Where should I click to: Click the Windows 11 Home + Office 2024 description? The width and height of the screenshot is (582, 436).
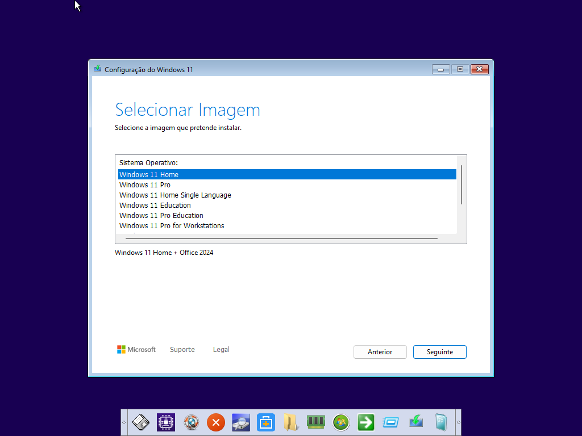[x=164, y=253]
